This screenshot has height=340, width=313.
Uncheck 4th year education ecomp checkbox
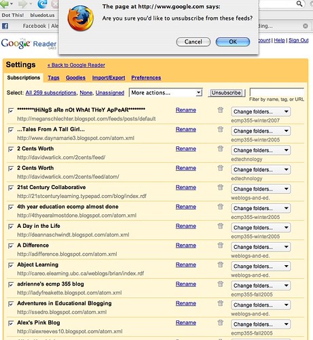point(11,207)
